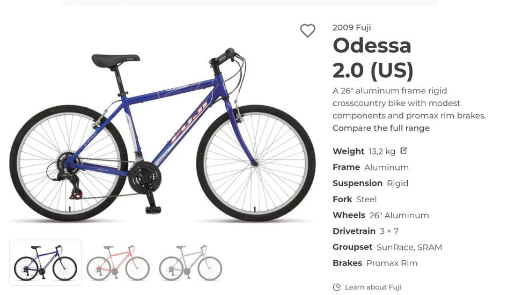Click the 2009 Fuji brand label
Viewport: 515px width, 295px height.
point(351,27)
